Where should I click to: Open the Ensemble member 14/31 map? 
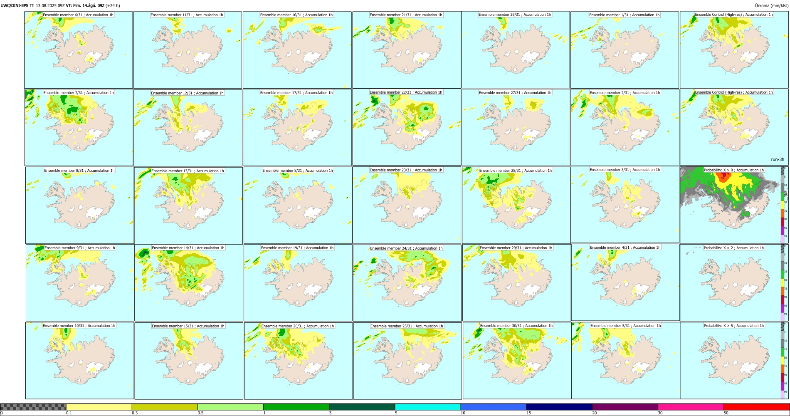coord(189,283)
